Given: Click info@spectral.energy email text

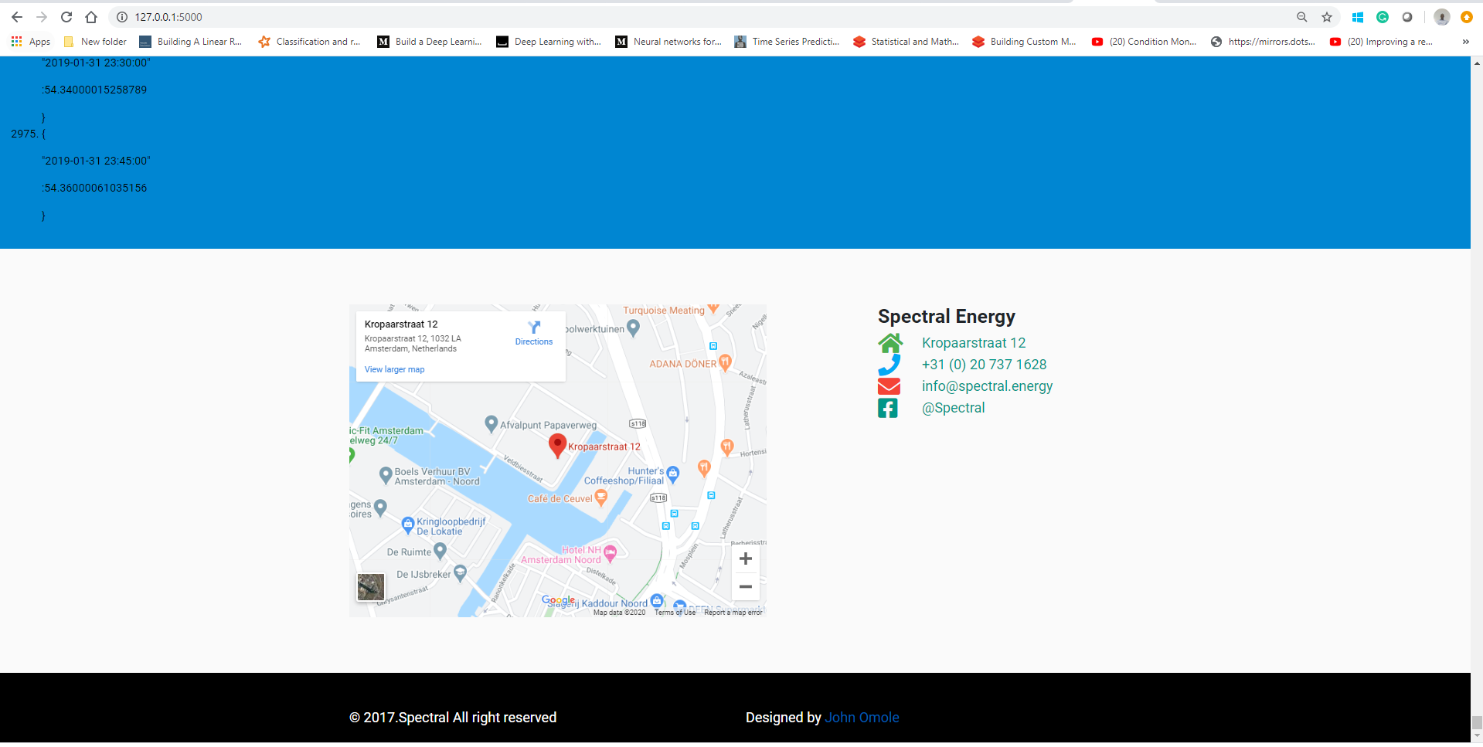Looking at the screenshot, I should (x=987, y=386).
